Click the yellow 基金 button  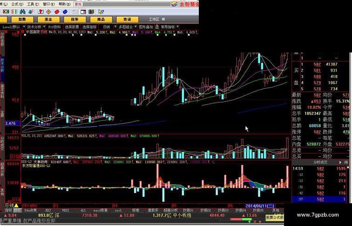click(x=48, y=19)
